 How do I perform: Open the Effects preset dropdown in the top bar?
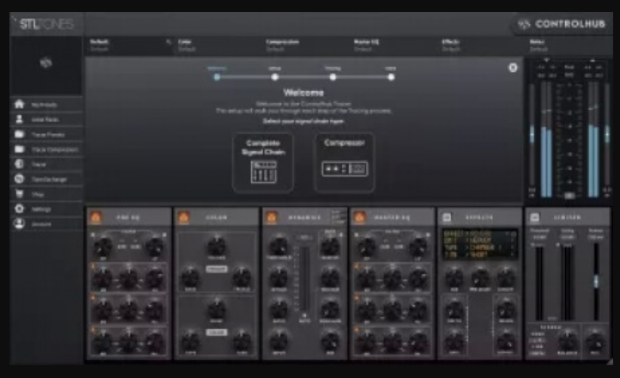pyautogui.click(x=481, y=45)
